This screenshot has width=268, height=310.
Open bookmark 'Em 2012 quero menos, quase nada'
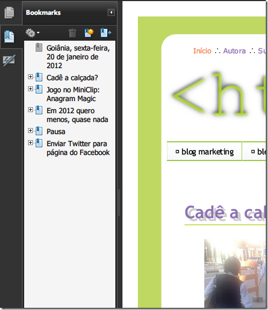click(x=77, y=115)
